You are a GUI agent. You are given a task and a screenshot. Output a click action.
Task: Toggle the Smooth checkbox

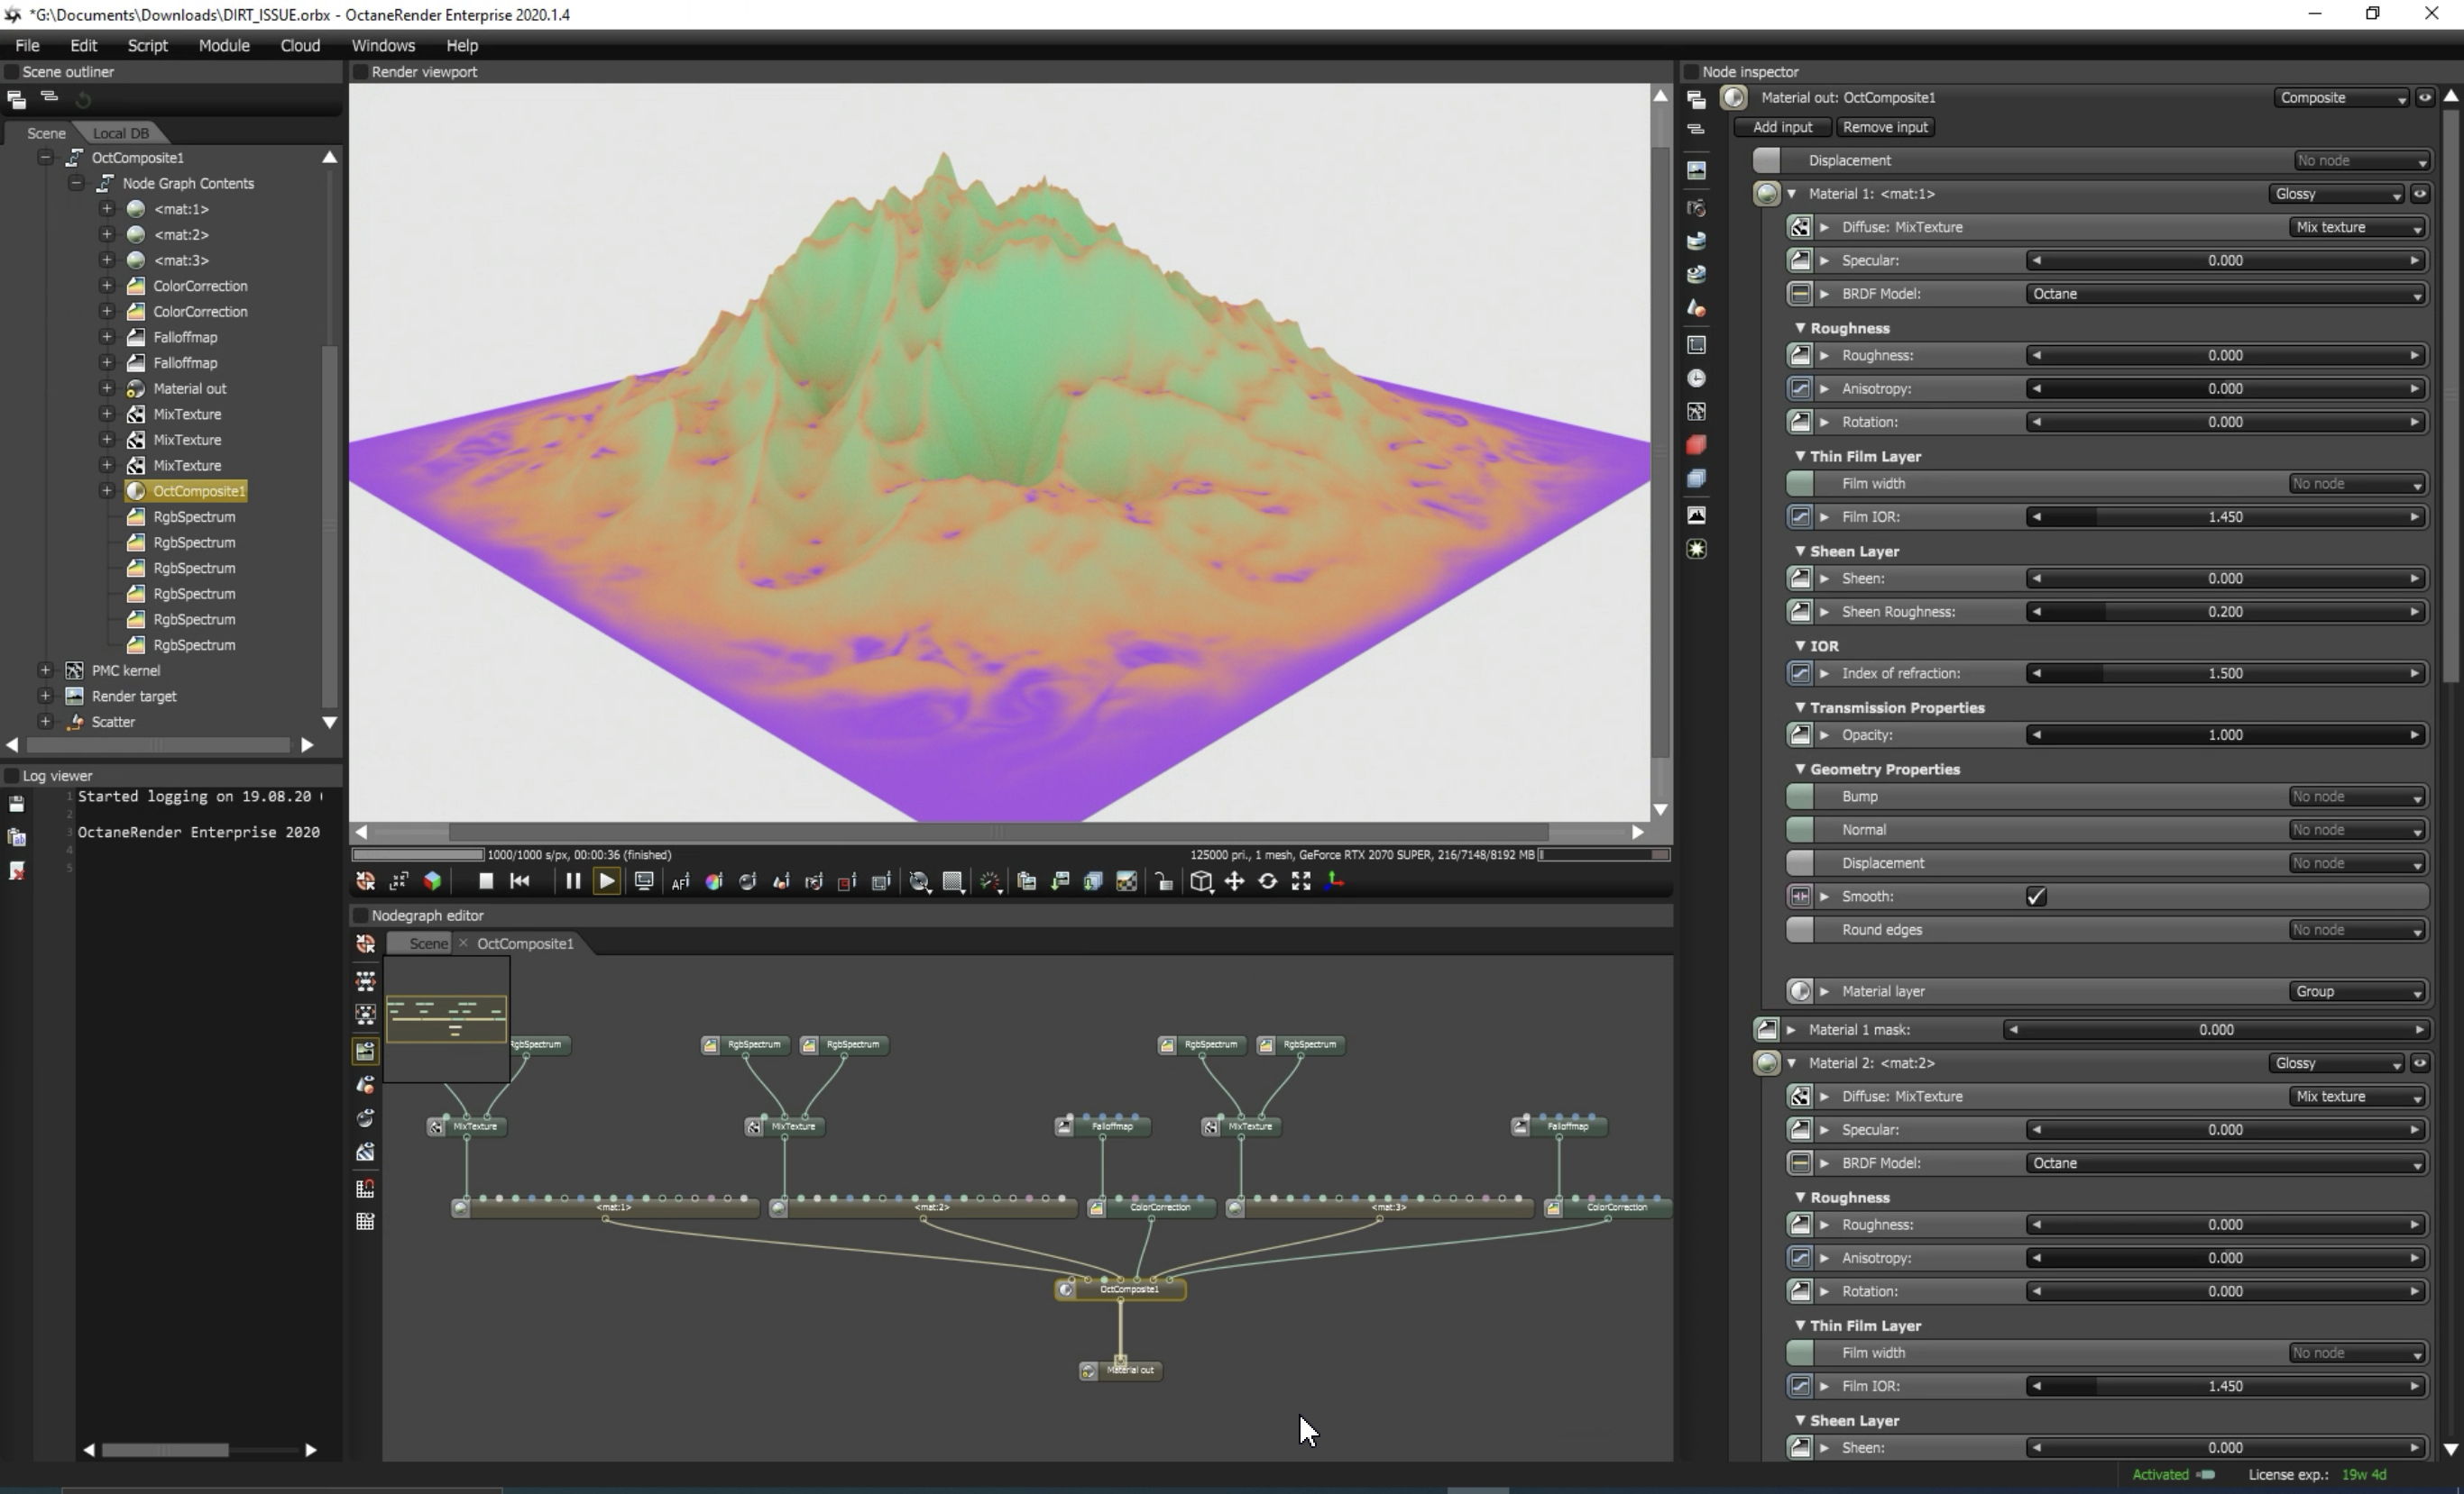[2036, 897]
